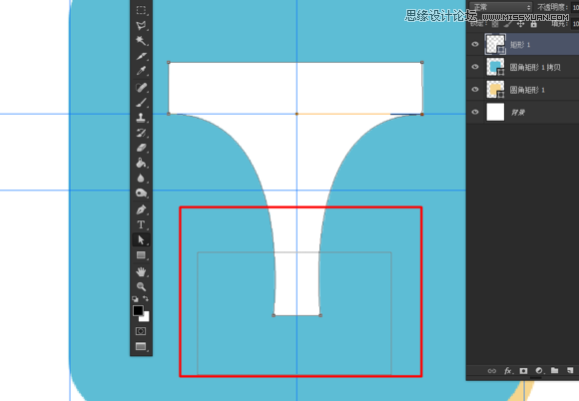Select the Hand tool

[141, 272]
